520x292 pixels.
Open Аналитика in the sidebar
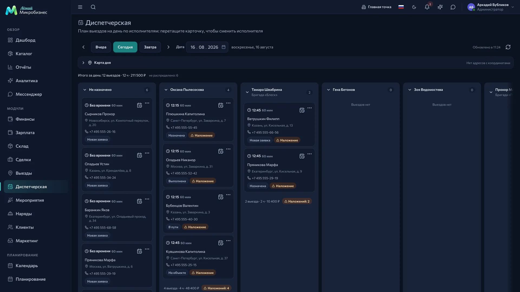pyautogui.click(x=36, y=81)
